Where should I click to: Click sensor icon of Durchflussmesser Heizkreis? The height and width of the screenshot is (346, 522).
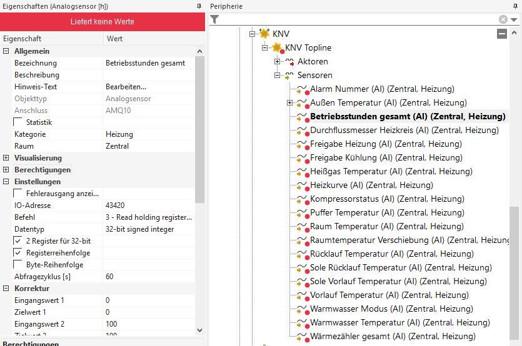pyautogui.click(x=303, y=131)
